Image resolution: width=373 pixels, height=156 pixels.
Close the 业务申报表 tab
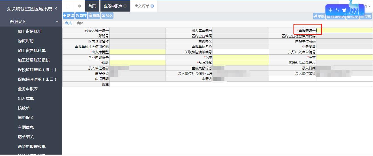click(x=125, y=6)
